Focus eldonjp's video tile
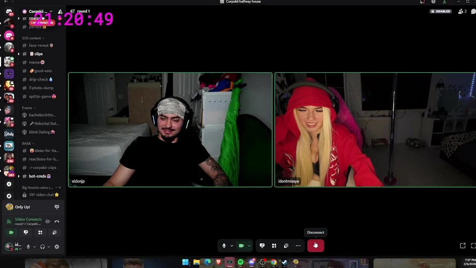 170,130
